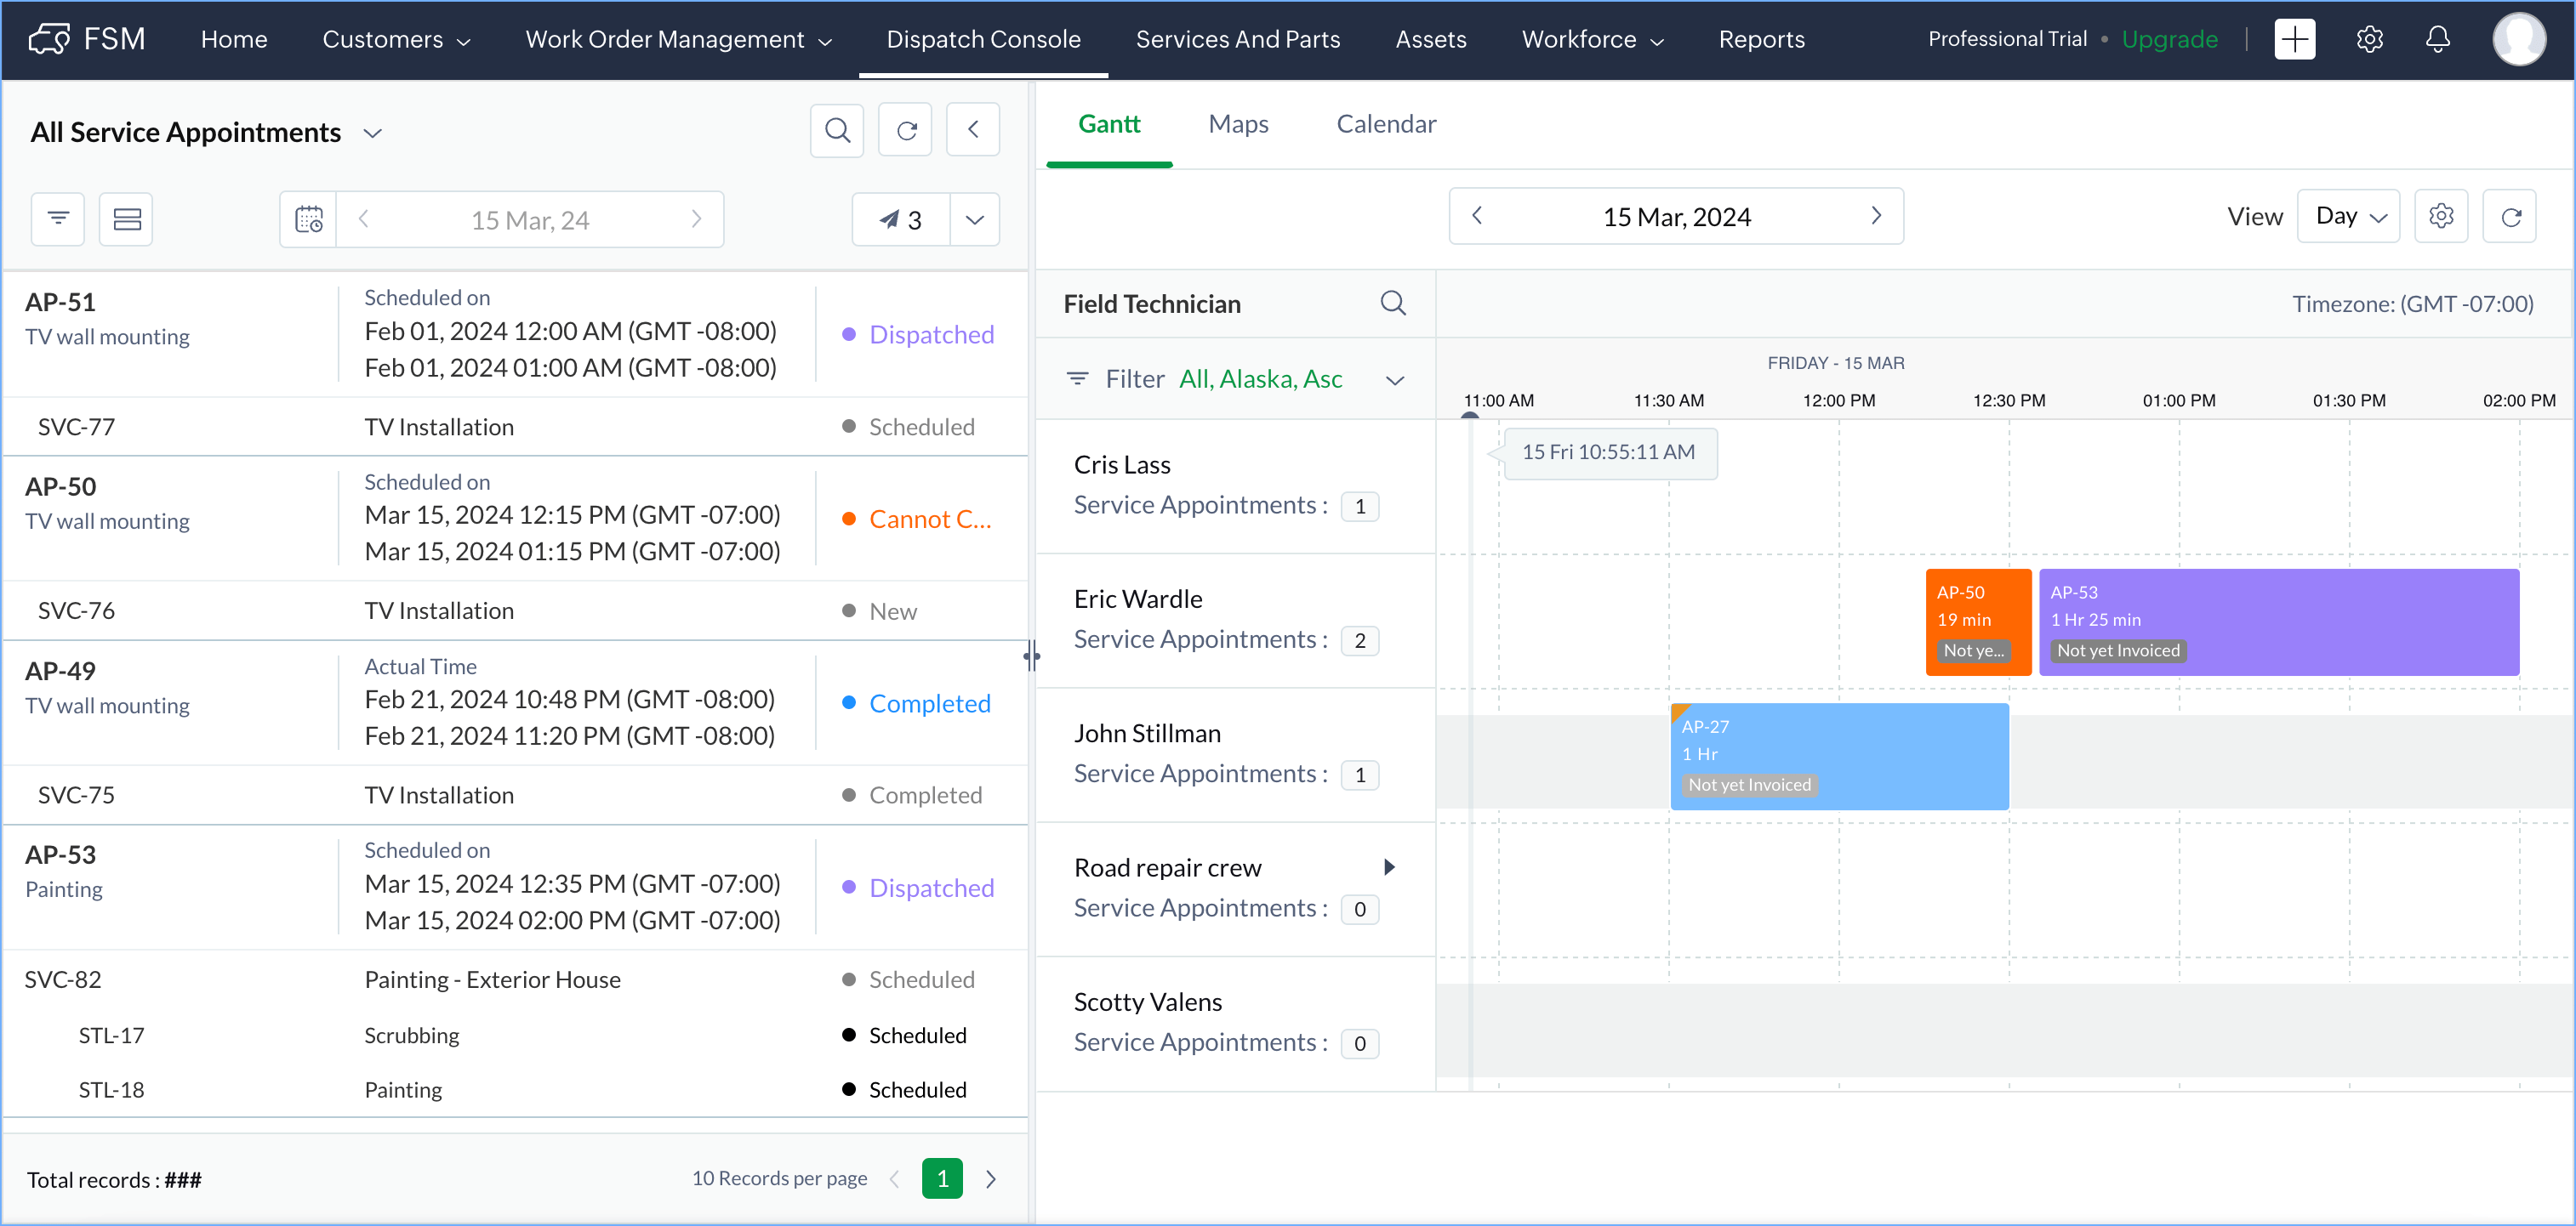Switch to the Maps tab
The image size is (2576, 1226).
tap(1238, 124)
